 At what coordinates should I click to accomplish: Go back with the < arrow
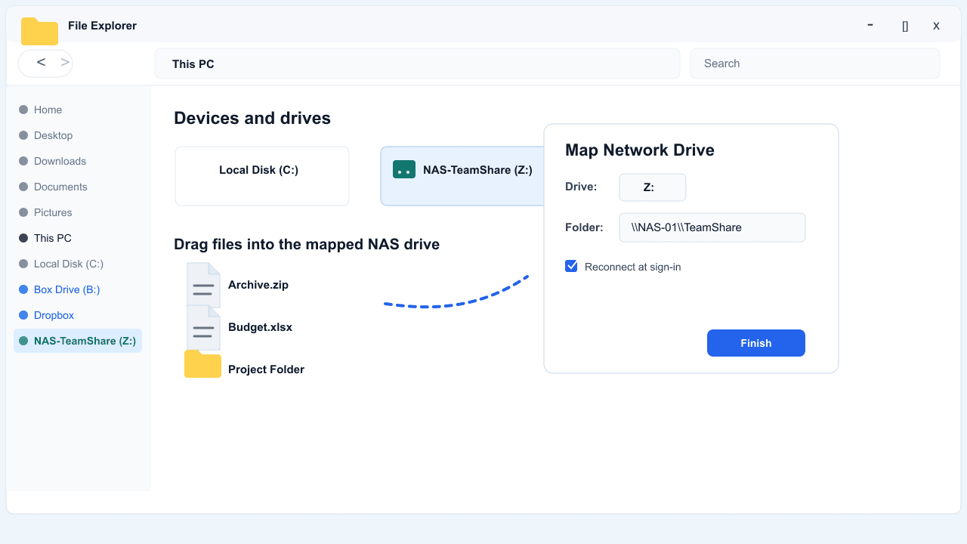[41, 62]
